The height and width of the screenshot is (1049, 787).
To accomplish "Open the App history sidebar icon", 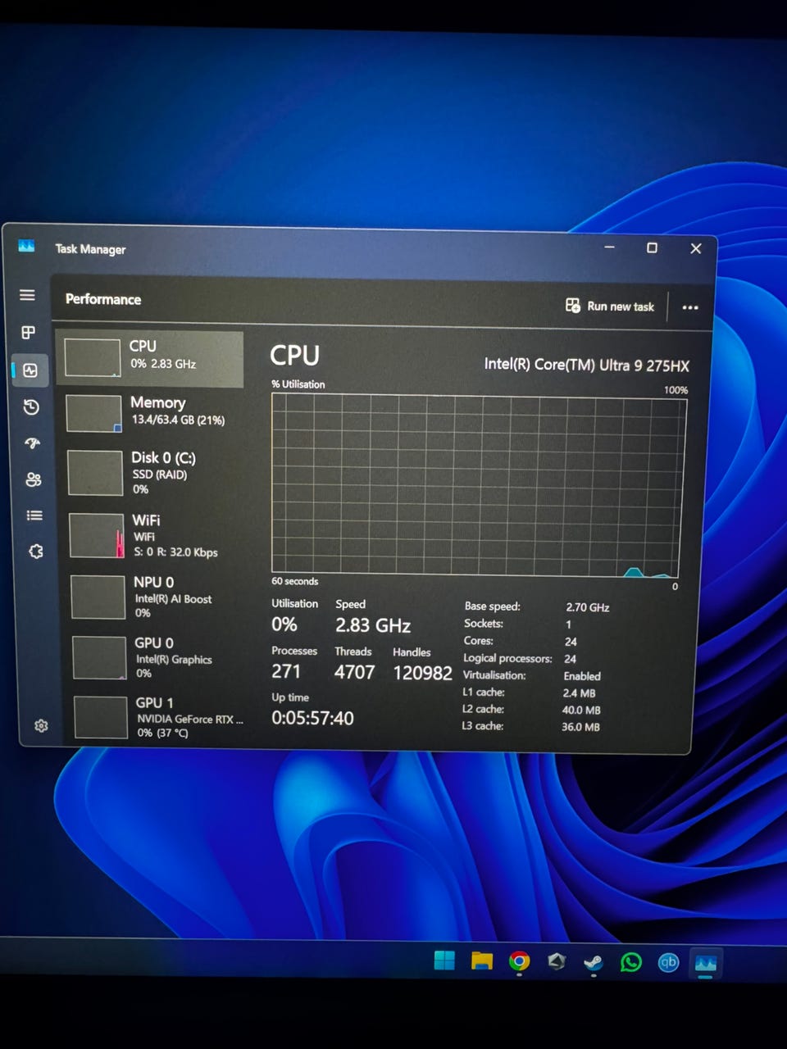I will click(31, 407).
